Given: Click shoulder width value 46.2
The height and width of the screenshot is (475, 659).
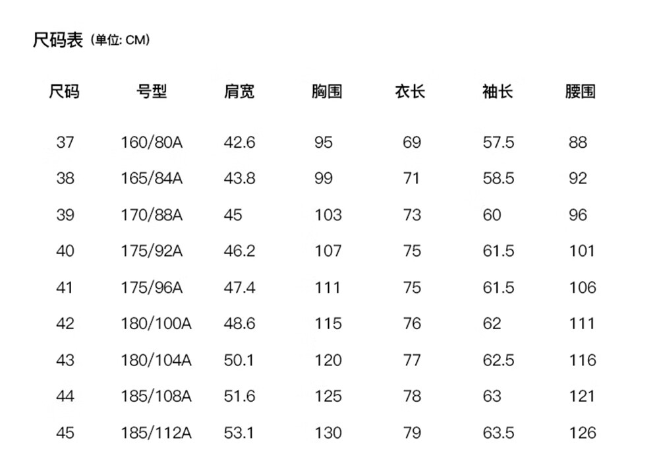Looking at the screenshot, I should pyautogui.click(x=240, y=251).
